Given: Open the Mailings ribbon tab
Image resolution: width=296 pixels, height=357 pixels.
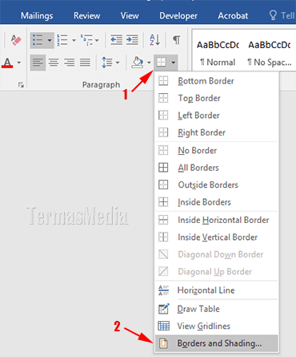Looking at the screenshot, I should (37, 16).
